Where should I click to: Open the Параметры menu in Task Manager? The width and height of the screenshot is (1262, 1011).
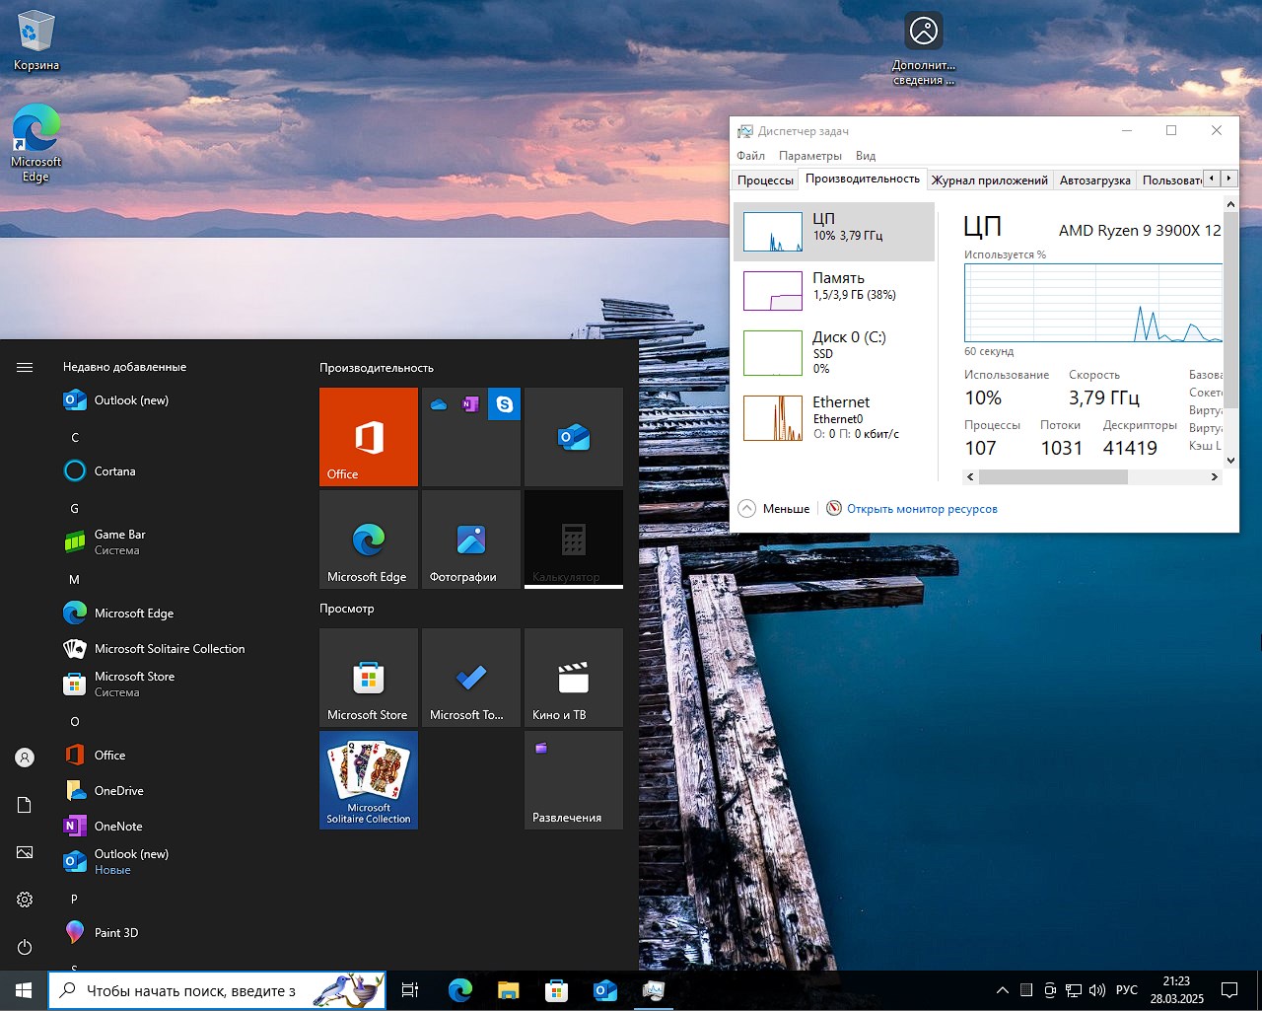click(809, 156)
